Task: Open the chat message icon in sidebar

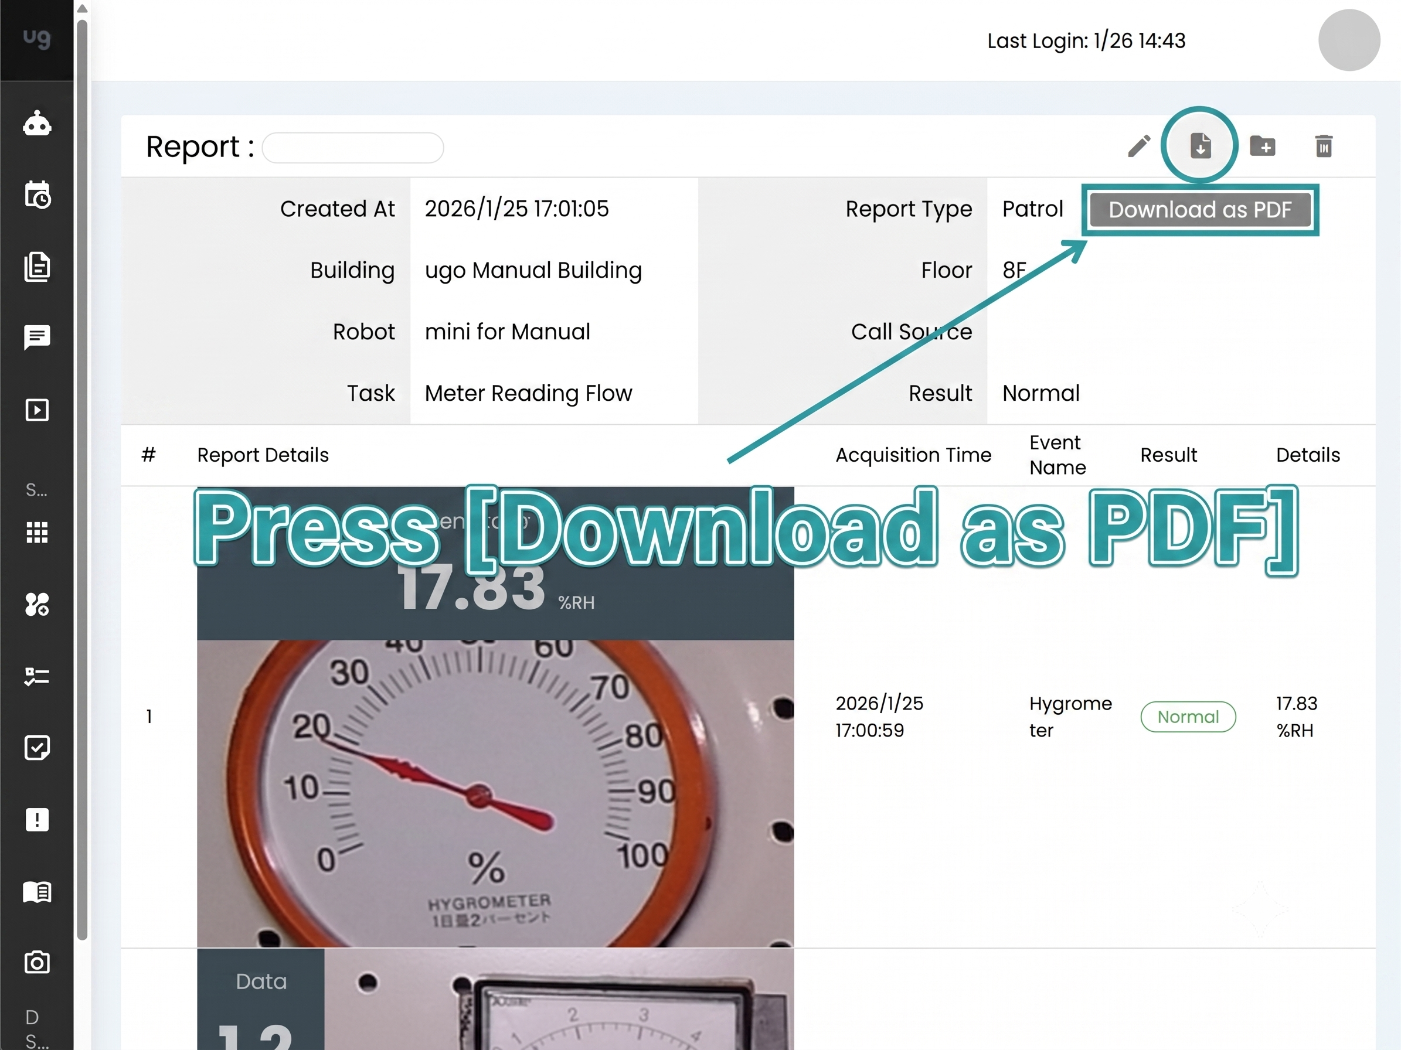Action: tap(37, 337)
